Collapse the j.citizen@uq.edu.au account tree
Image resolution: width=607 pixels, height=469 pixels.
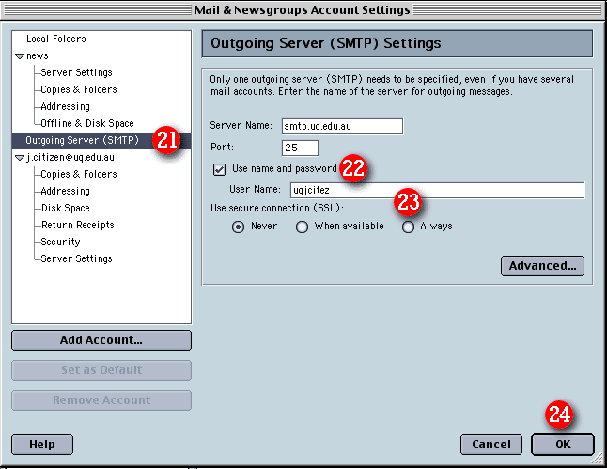click(x=20, y=158)
